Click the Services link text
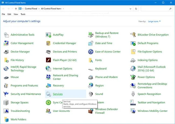The height and width of the screenshot is (124, 175). 58,94
